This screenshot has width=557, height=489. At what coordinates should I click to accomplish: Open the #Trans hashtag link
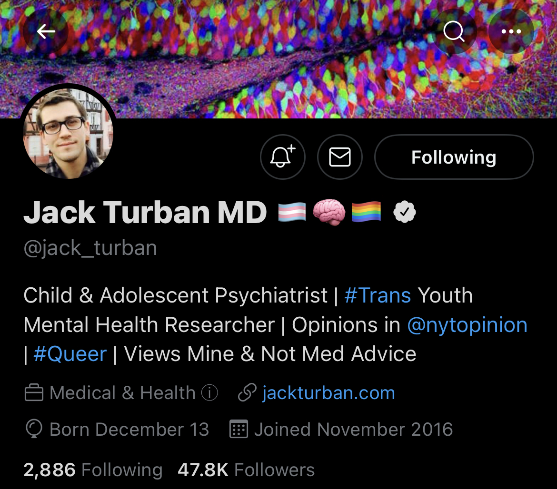378,295
